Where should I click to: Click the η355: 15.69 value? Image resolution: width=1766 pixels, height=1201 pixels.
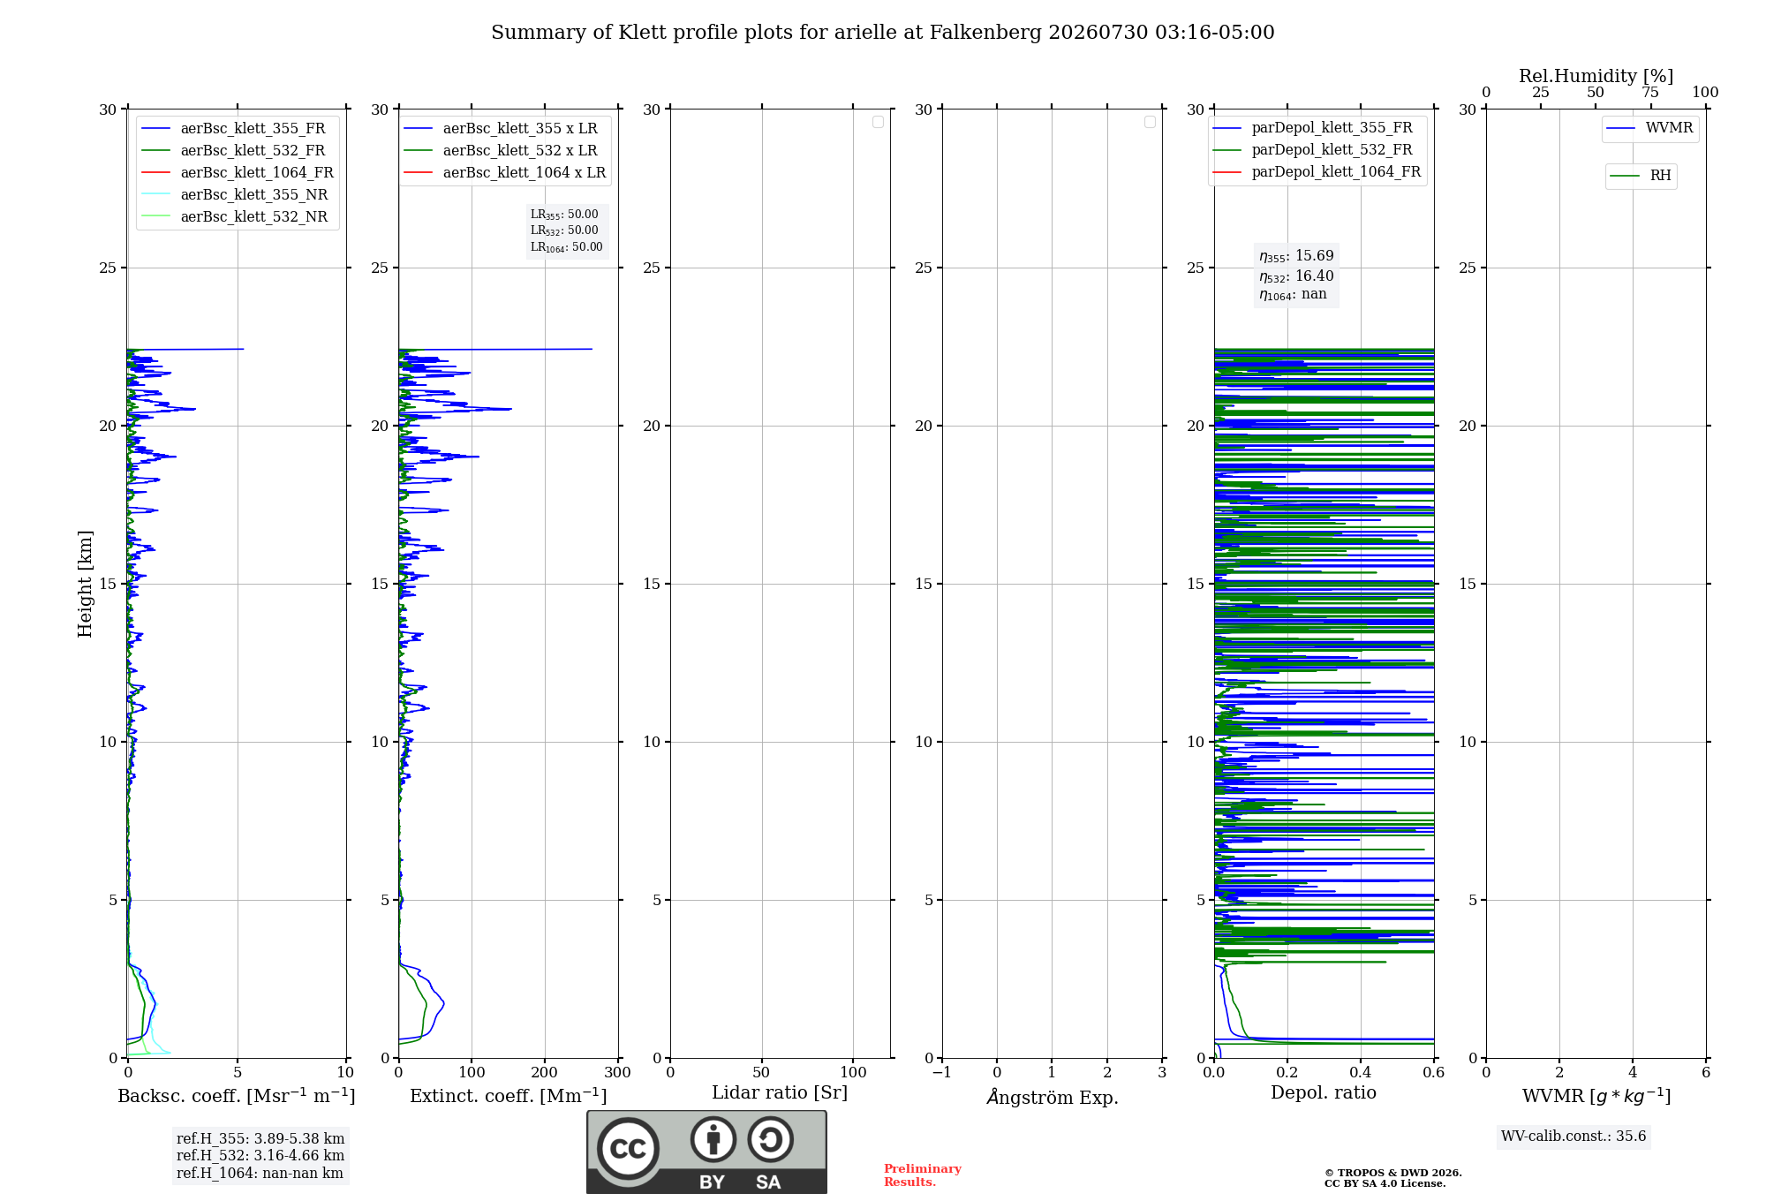click(x=1296, y=256)
